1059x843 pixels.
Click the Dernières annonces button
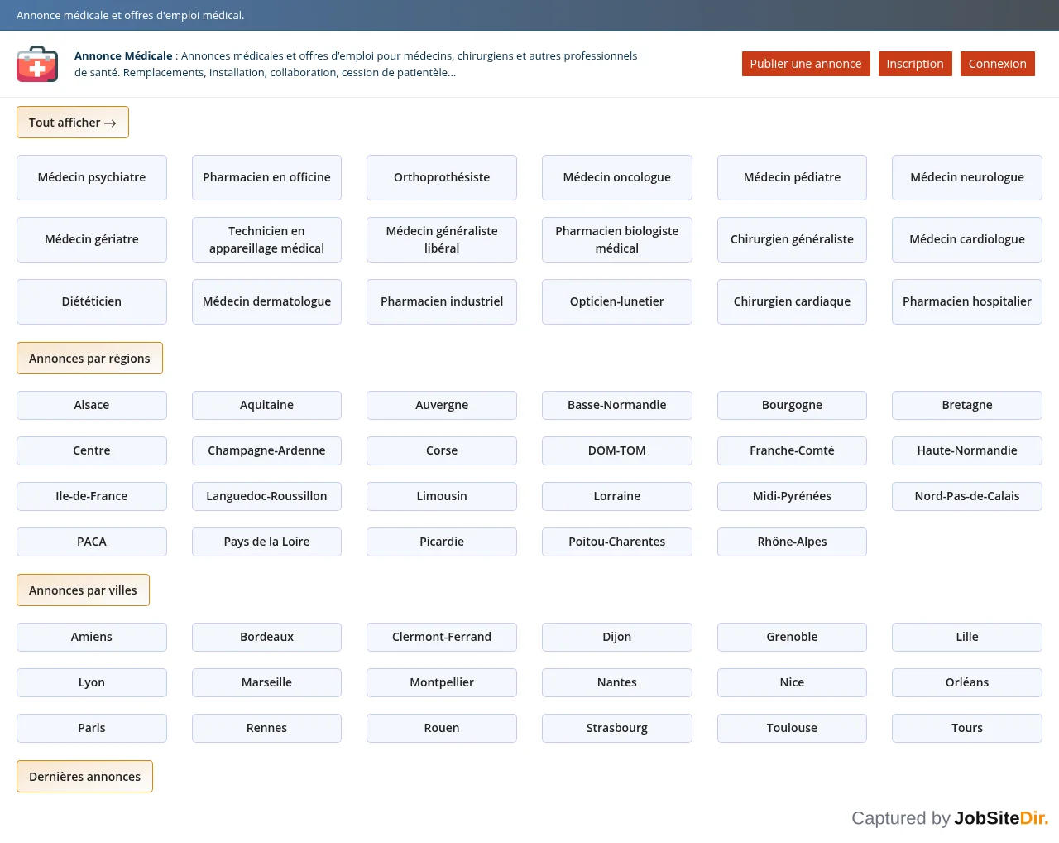[x=84, y=777]
